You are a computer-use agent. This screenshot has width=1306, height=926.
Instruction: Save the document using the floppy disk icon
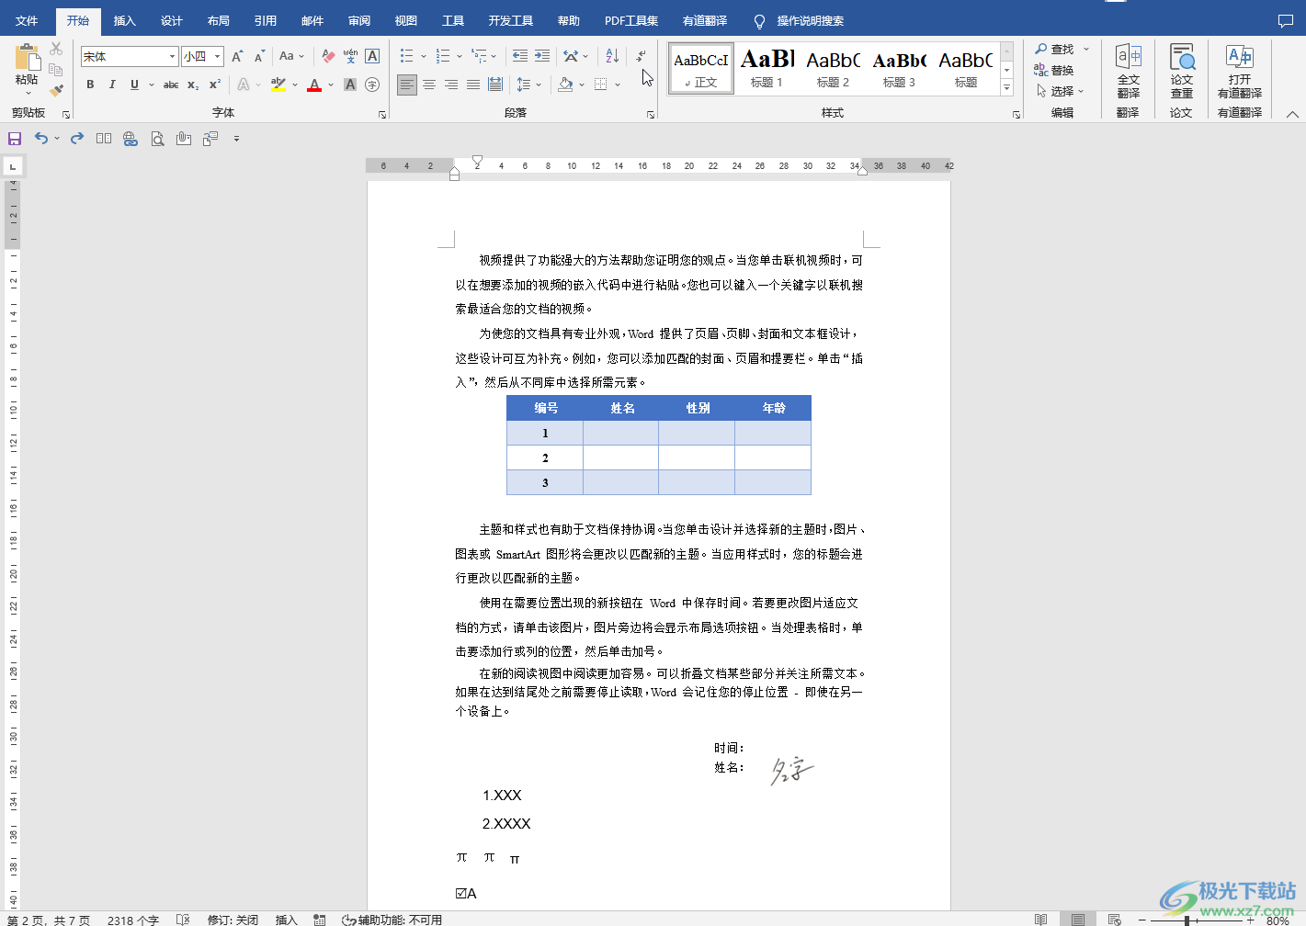[15, 139]
